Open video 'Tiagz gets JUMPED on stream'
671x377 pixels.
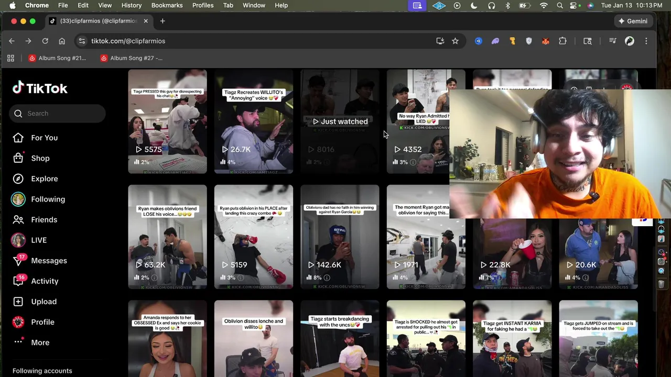pos(598,338)
